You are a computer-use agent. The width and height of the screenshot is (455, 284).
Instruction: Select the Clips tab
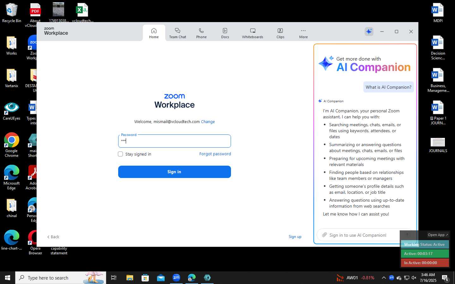click(280, 33)
